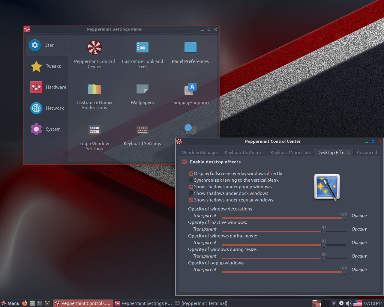This screenshot has height=307, width=384.
Task: Adjust opacity of windows during resize slider
Action: coord(283,259)
